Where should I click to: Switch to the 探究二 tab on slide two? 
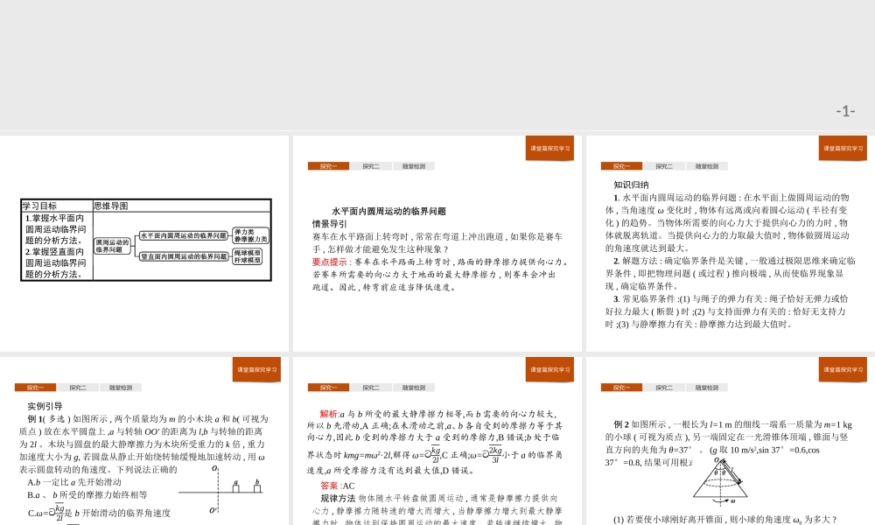[371, 165]
